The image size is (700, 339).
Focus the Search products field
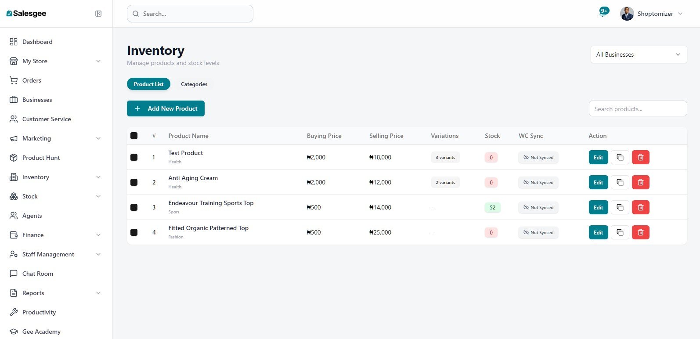(638, 108)
